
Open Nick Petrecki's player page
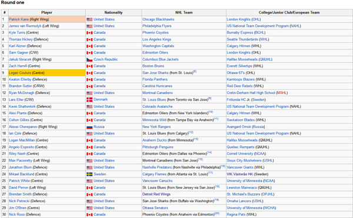[19, 201]
